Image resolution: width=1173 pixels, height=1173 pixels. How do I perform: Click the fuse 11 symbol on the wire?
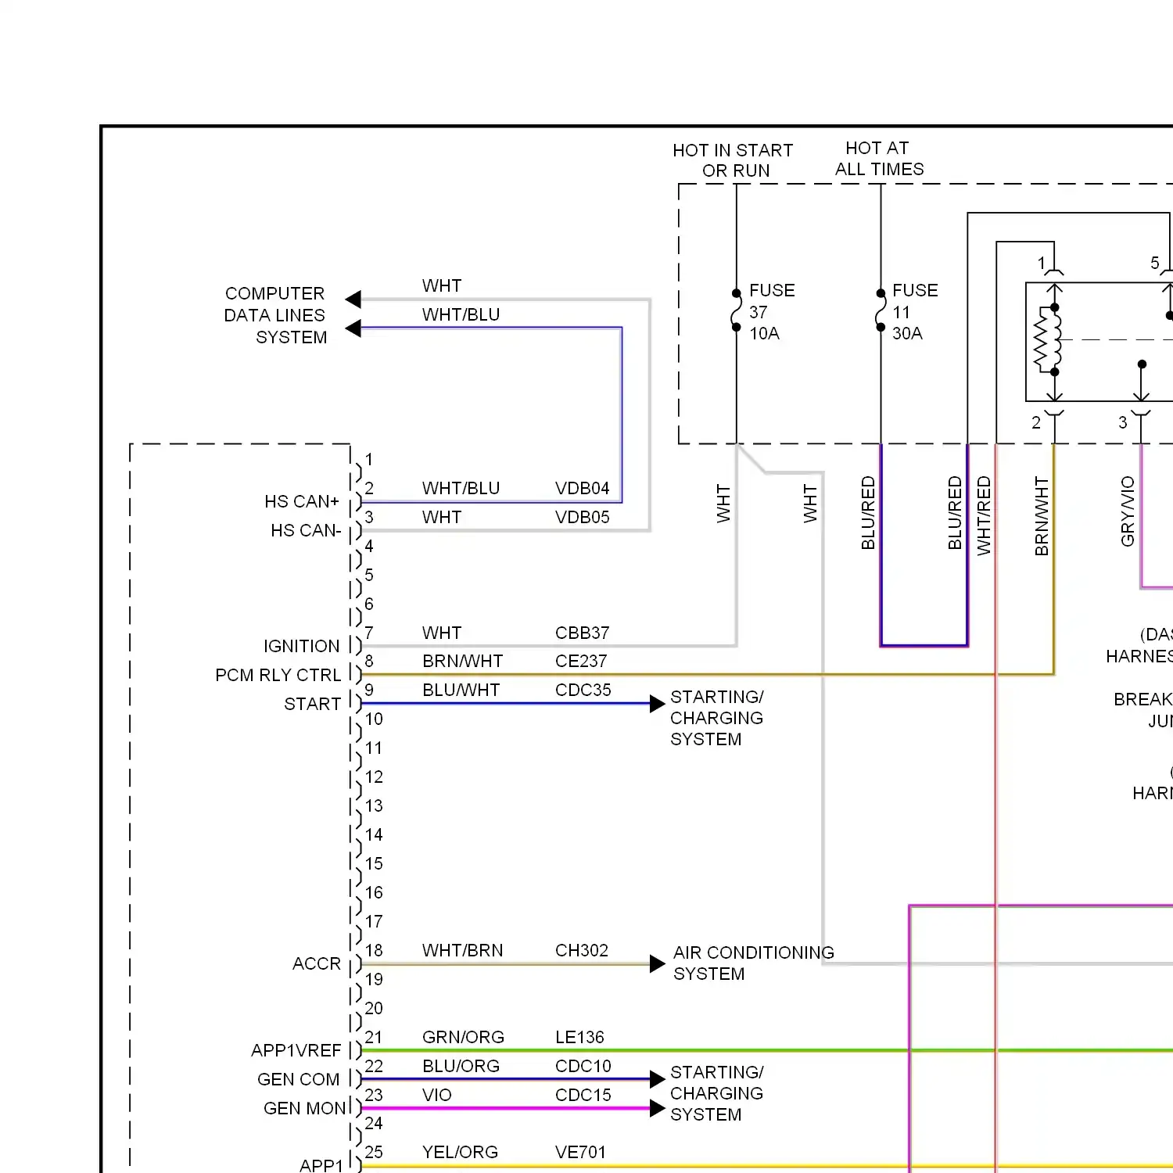point(881,310)
